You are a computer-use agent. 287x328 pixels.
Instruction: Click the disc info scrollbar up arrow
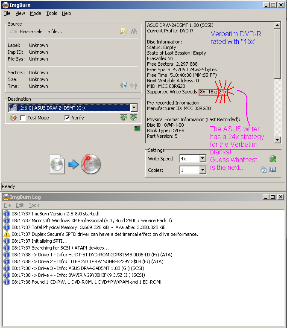(x=277, y=25)
